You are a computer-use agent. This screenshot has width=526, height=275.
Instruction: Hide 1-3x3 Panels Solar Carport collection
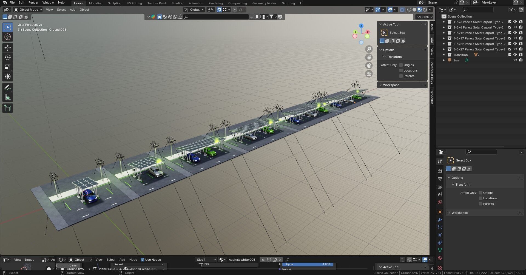pyautogui.click(x=515, y=22)
